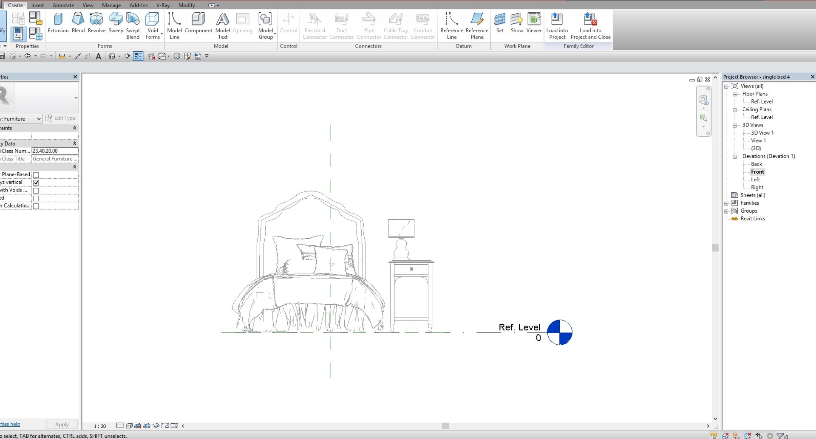Toggle the Room Calculation checkbox
Image resolution: width=816 pixels, height=439 pixels.
coord(36,206)
